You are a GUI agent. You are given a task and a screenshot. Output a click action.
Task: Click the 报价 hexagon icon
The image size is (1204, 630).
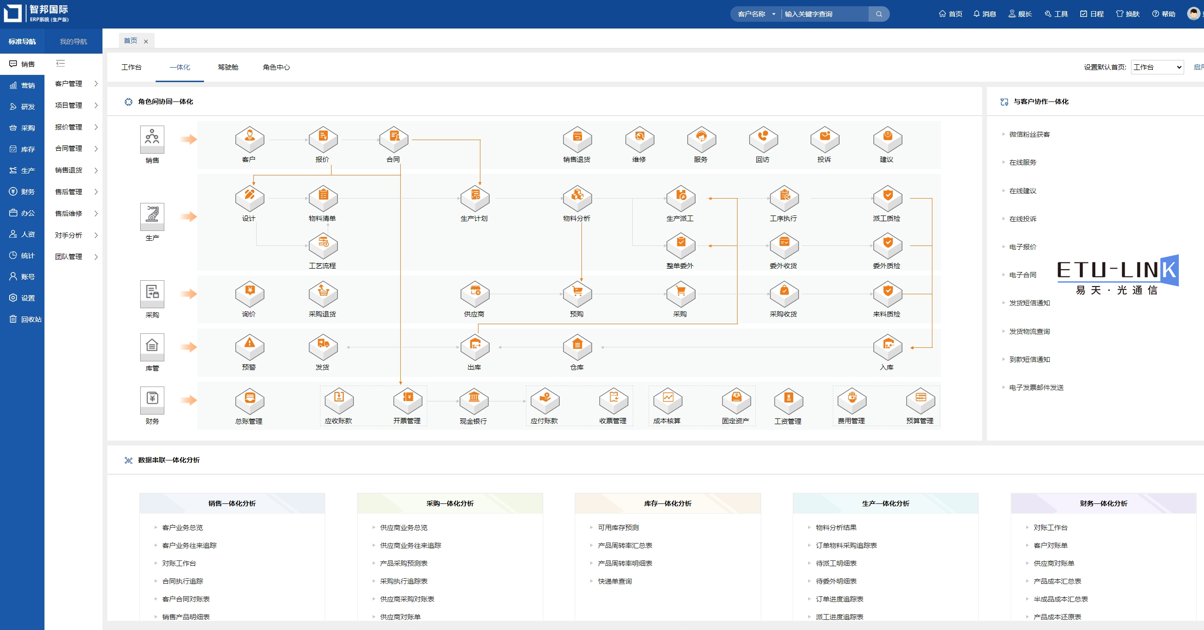pyautogui.click(x=323, y=139)
